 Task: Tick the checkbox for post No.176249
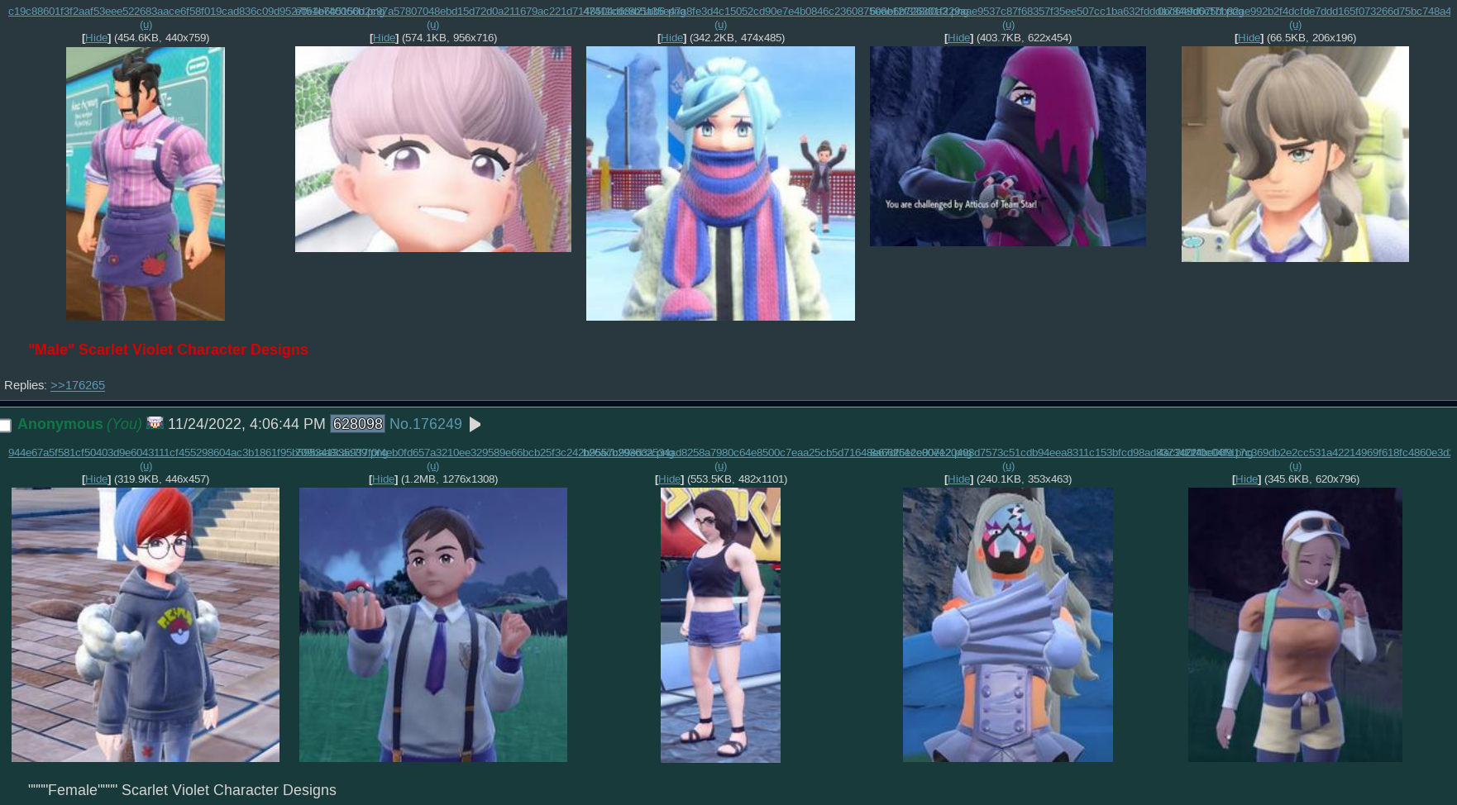click(x=6, y=426)
